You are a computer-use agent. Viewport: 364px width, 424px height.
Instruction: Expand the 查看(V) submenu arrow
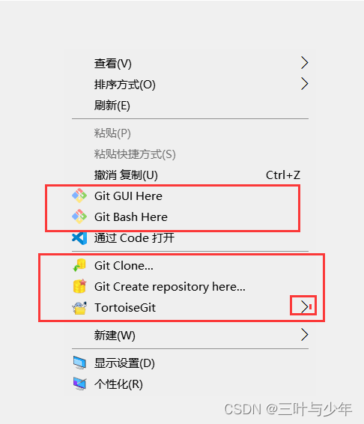[x=305, y=63]
